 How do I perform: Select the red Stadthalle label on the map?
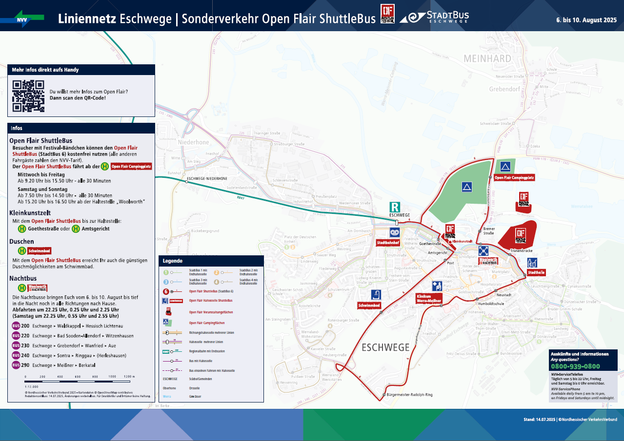536,272
